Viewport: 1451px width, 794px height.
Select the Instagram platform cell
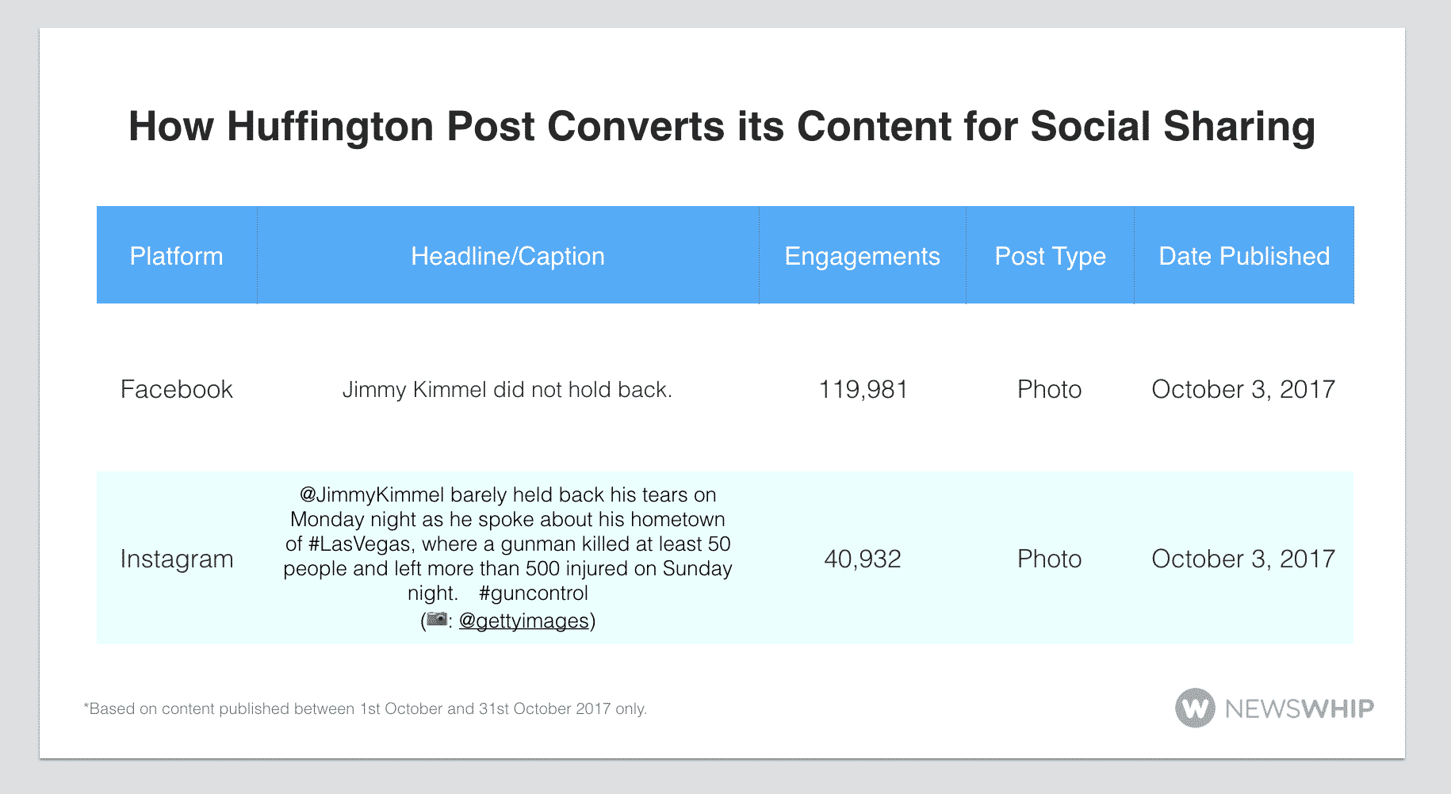pos(176,559)
